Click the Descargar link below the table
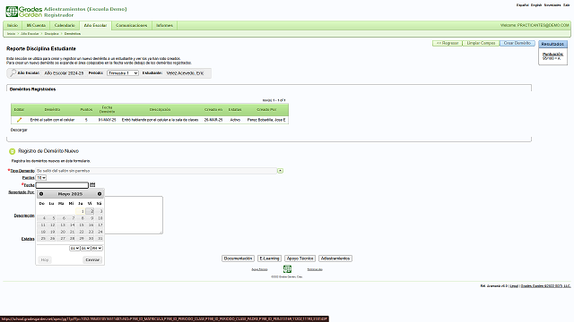Image resolution: width=574 pixels, height=322 pixels. tap(19, 130)
